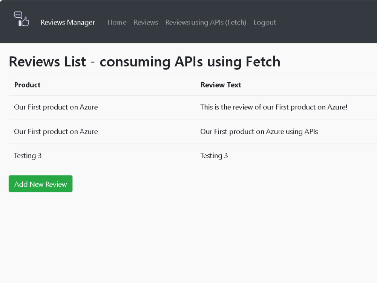Screen dimensions: 377x283
Task: Go to the Home nav item
Action: point(117,22)
